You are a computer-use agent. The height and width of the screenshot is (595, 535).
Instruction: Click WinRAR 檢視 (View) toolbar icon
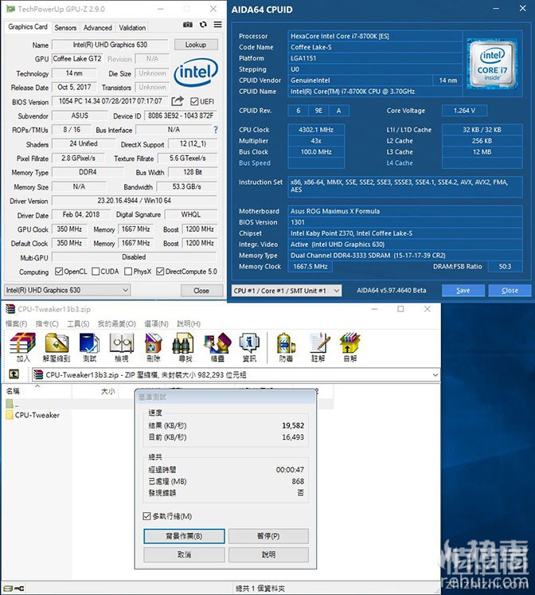tap(122, 346)
